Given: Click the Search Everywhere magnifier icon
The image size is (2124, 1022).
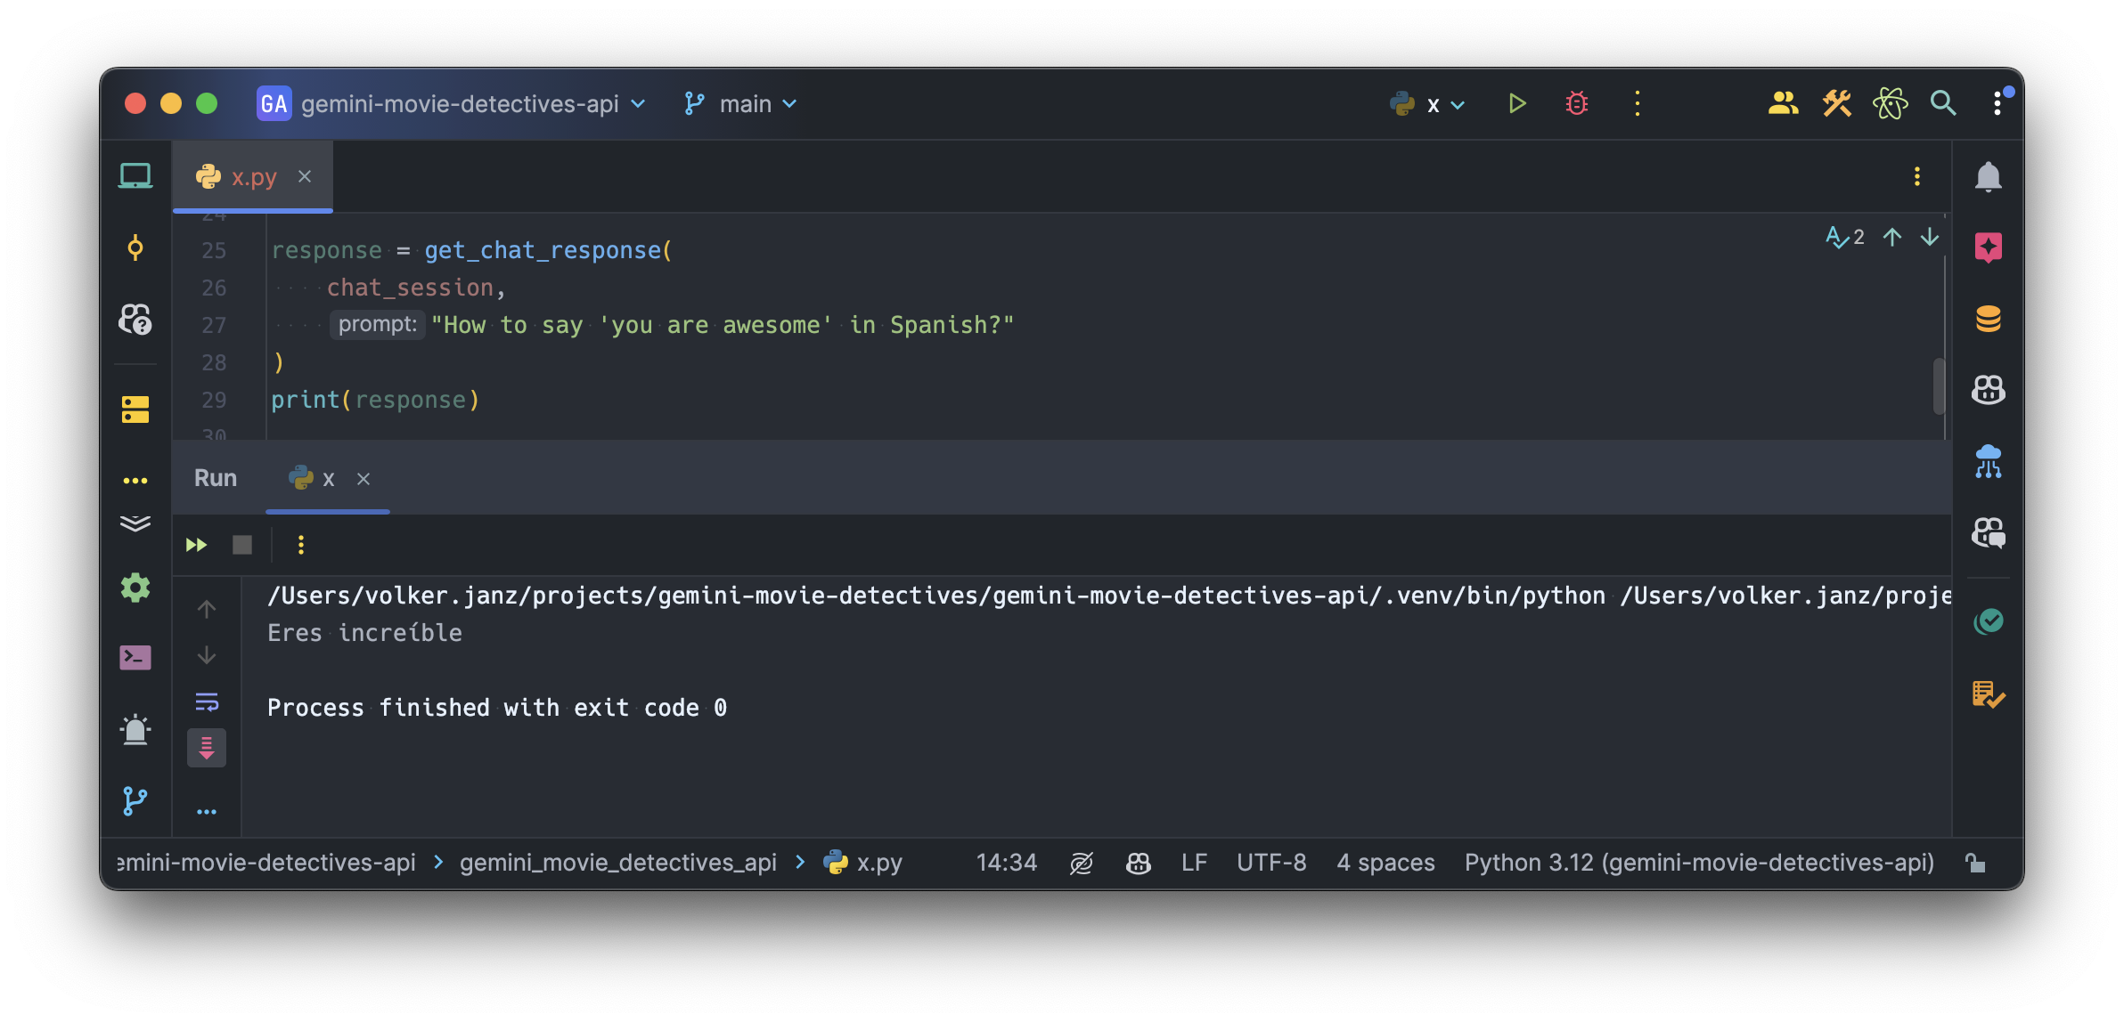Looking at the screenshot, I should pos(1942,104).
